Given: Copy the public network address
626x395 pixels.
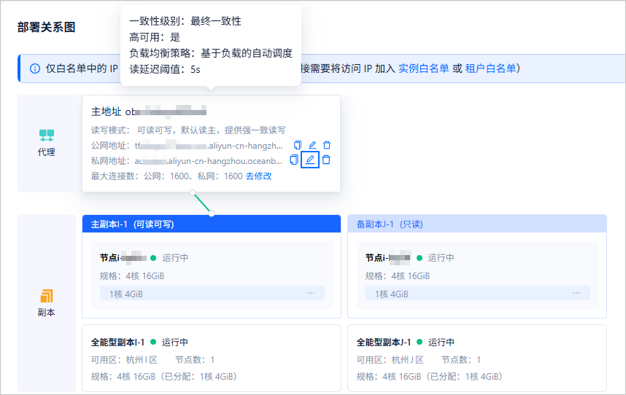Looking at the screenshot, I should coord(298,145).
